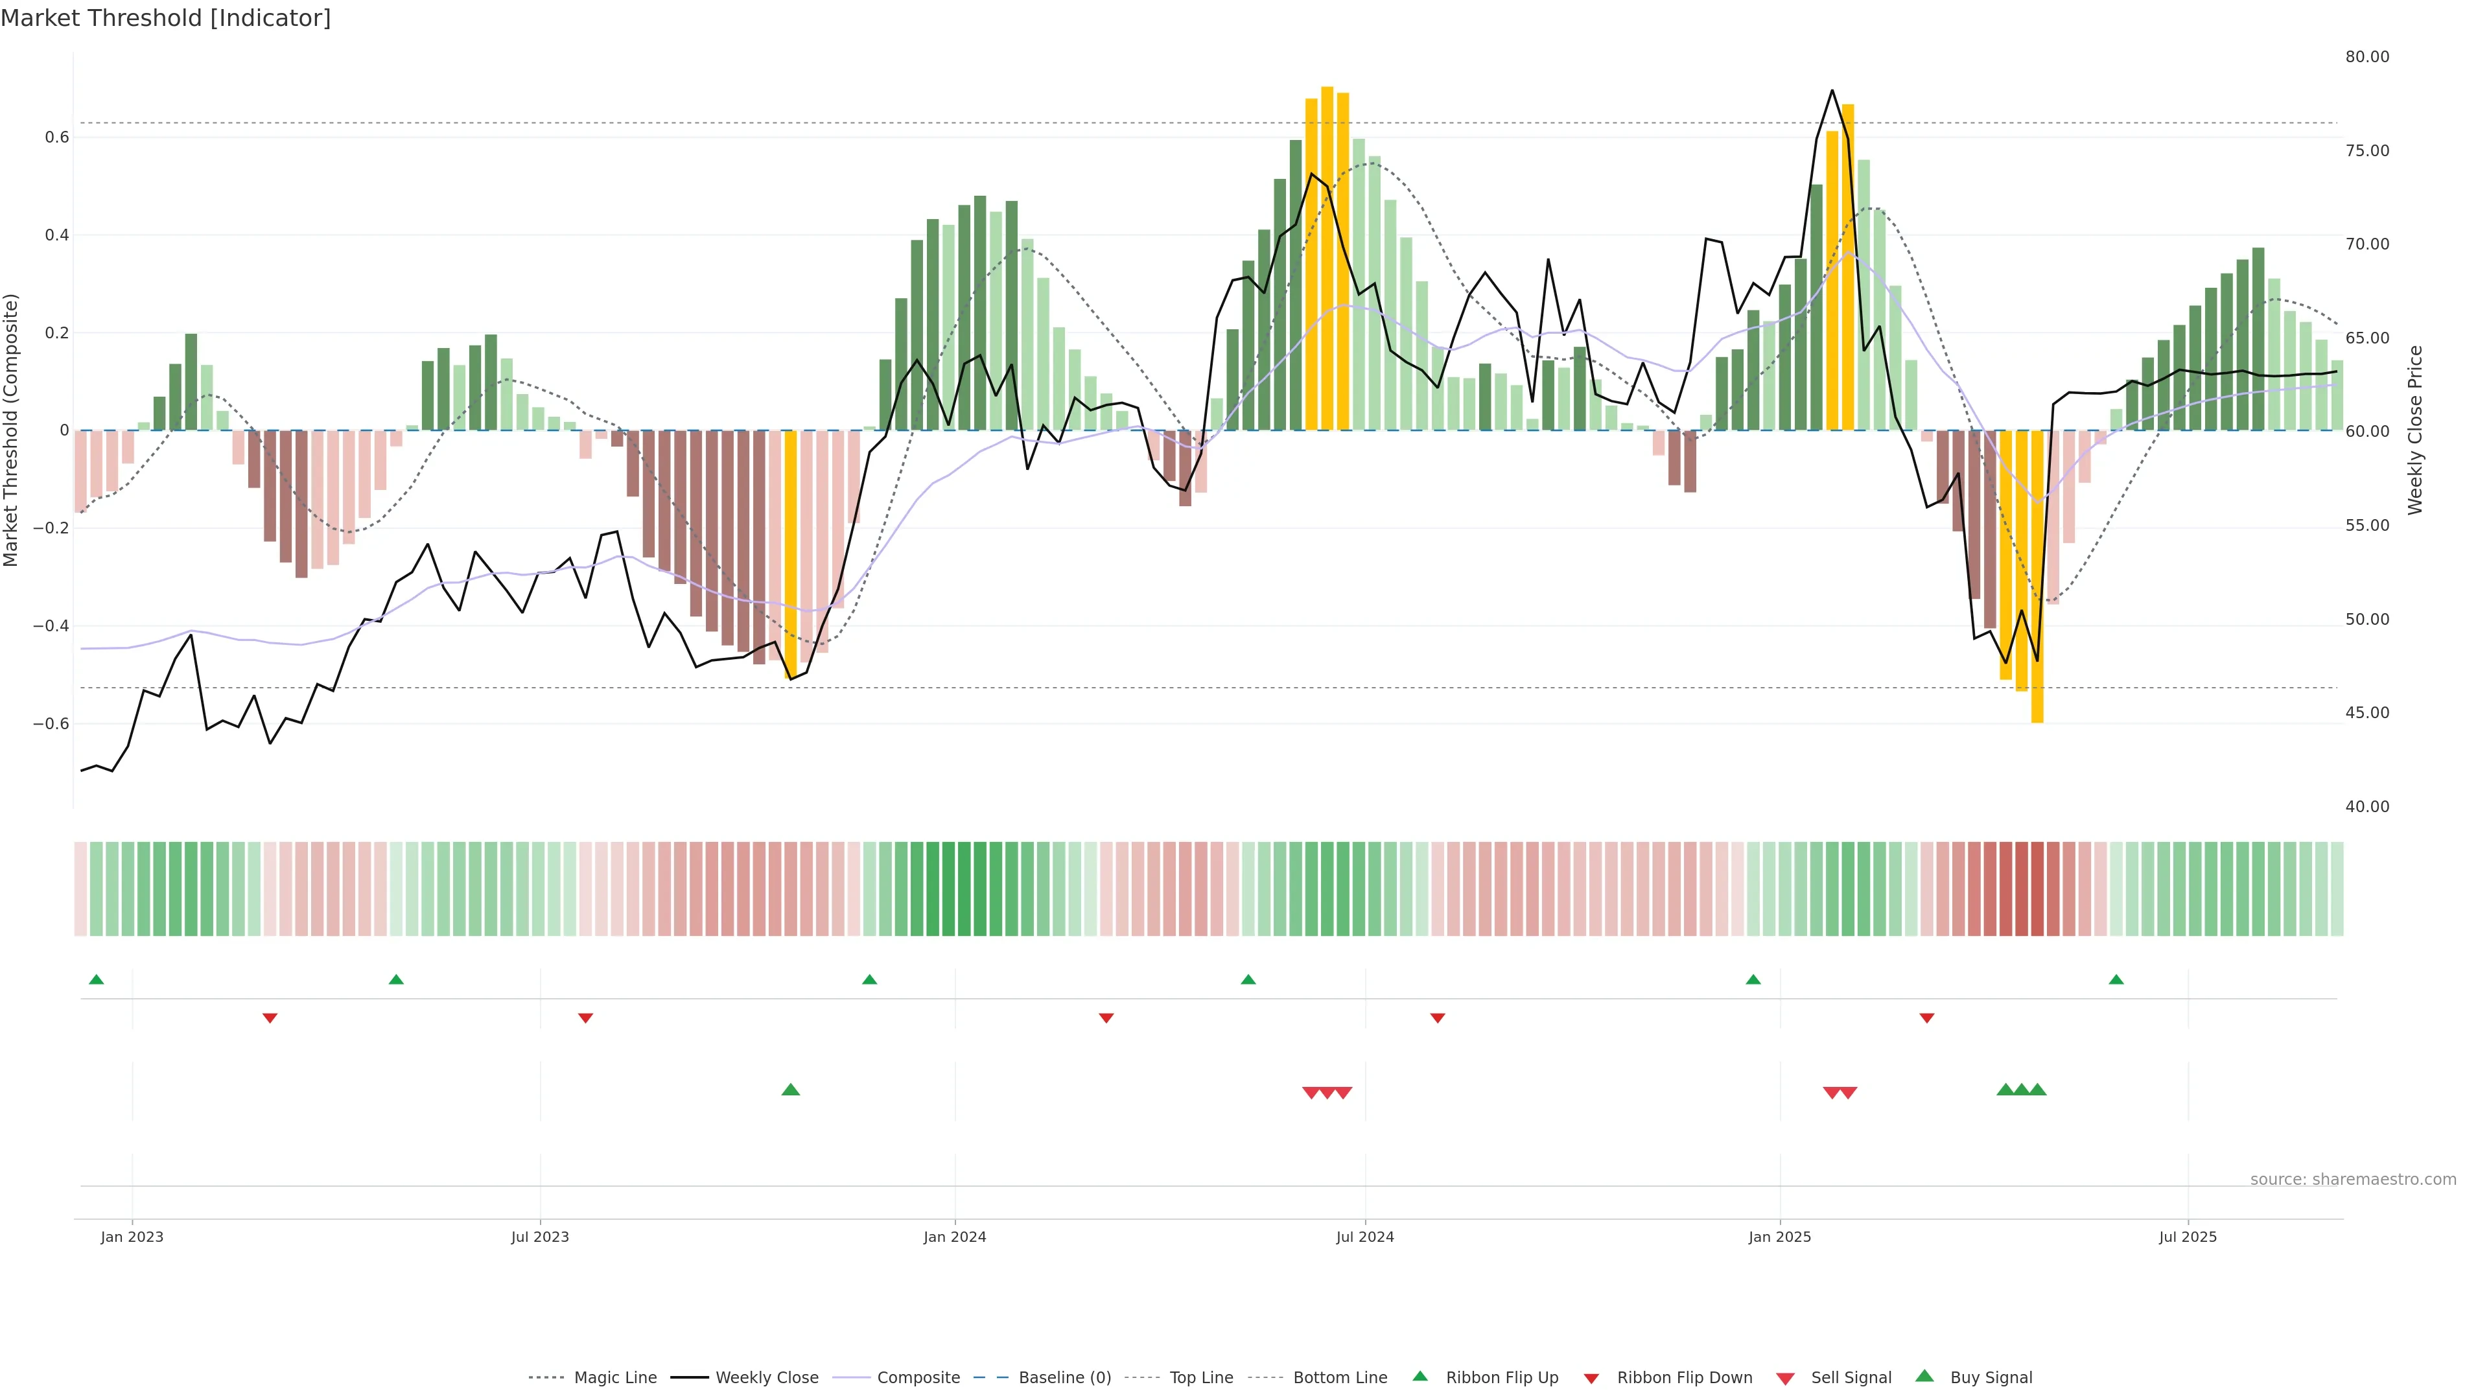Image resolution: width=2489 pixels, height=1400 pixels.
Task: Click green Ribbon Flip Up legend triangle
Action: [1420, 1376]
